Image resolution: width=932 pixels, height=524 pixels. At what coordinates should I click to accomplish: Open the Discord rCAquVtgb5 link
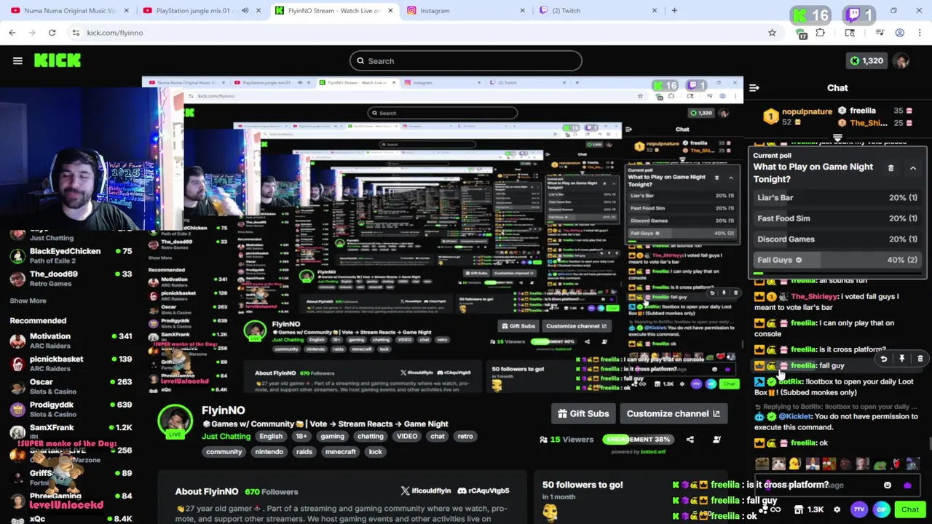[483, 491]
